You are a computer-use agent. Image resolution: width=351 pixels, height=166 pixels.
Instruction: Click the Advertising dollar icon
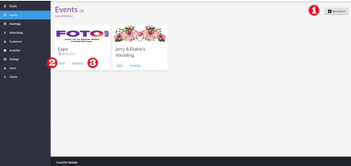pos(5,33)
